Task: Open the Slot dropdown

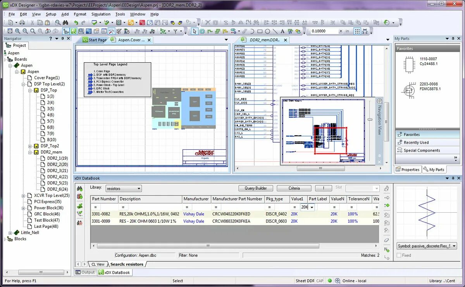Action: point(376,188)
